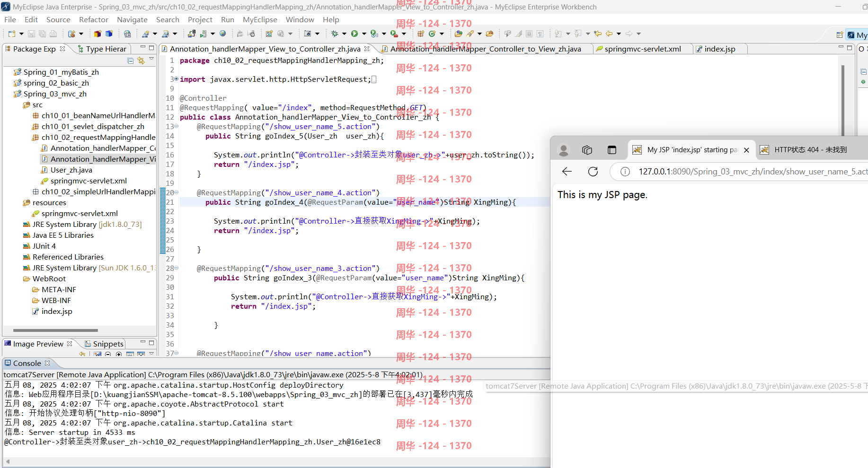Open the Run configurations dropdown arrow

pyautogui.click(x=364, y=34)
